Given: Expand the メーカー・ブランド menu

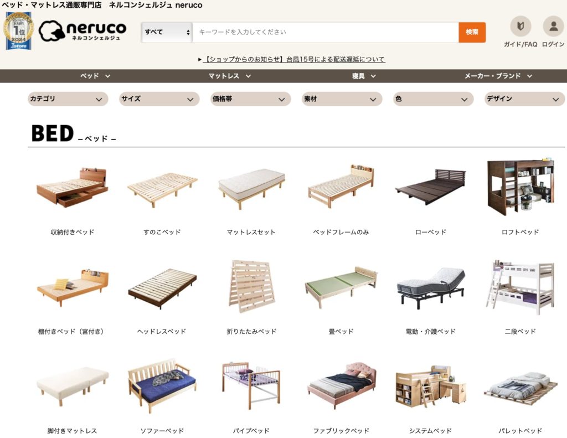Looking at the screenshot, I should 498,76.
